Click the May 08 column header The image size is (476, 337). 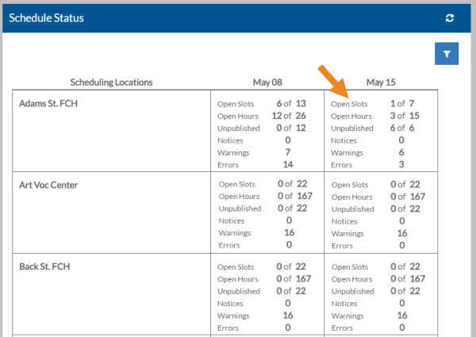point(267,82)
